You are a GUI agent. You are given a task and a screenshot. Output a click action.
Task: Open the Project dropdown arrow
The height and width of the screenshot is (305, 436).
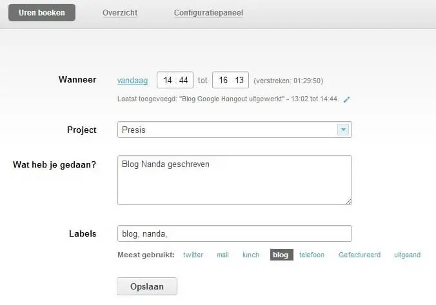pyautogui.click(x=343, y=130)
